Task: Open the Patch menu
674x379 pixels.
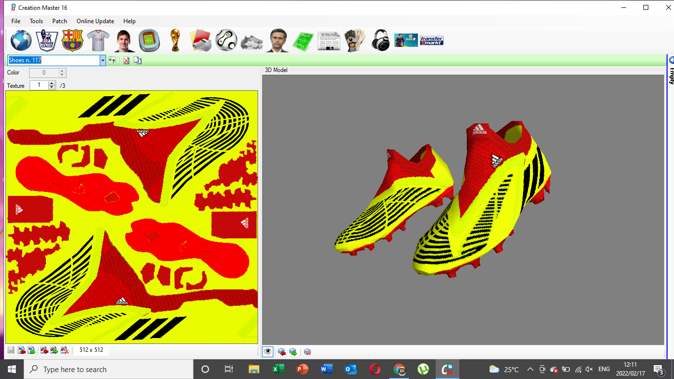Action: pos(60,21)
